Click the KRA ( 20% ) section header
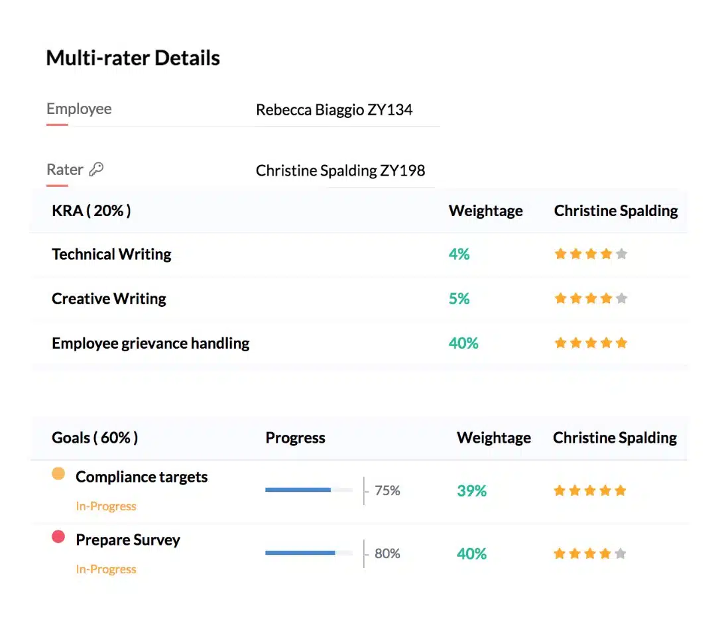This screenshot has width=724, height=627. pyautogui.click(x=91, y=211)
